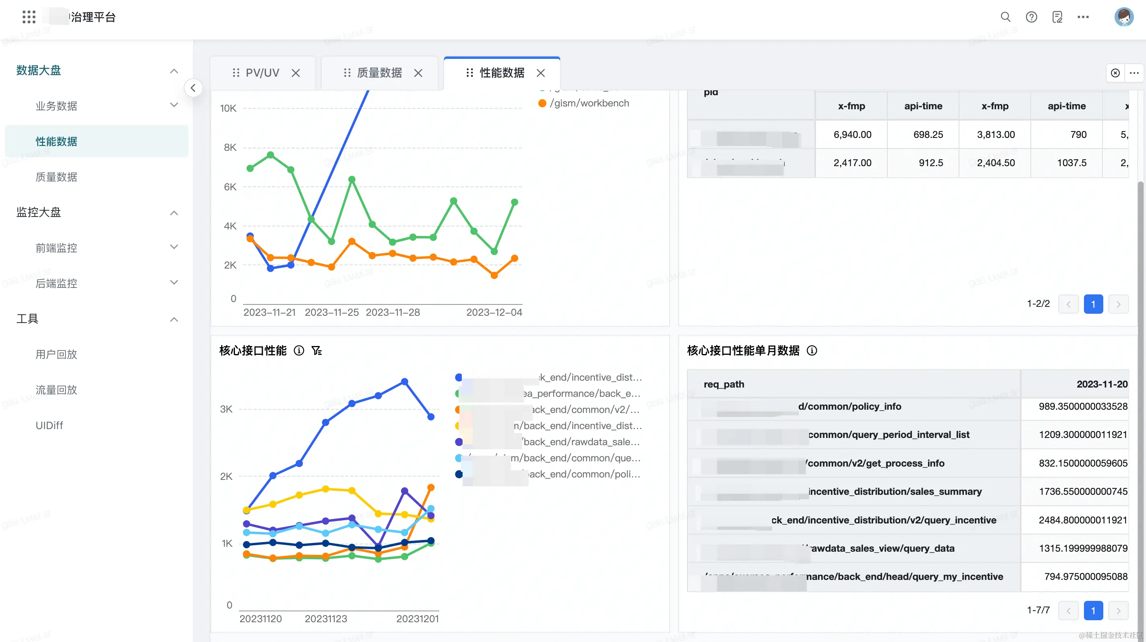Toggle legend series back_end/common/v2/…
The image size is (1146, 642).
click(548, 410)
